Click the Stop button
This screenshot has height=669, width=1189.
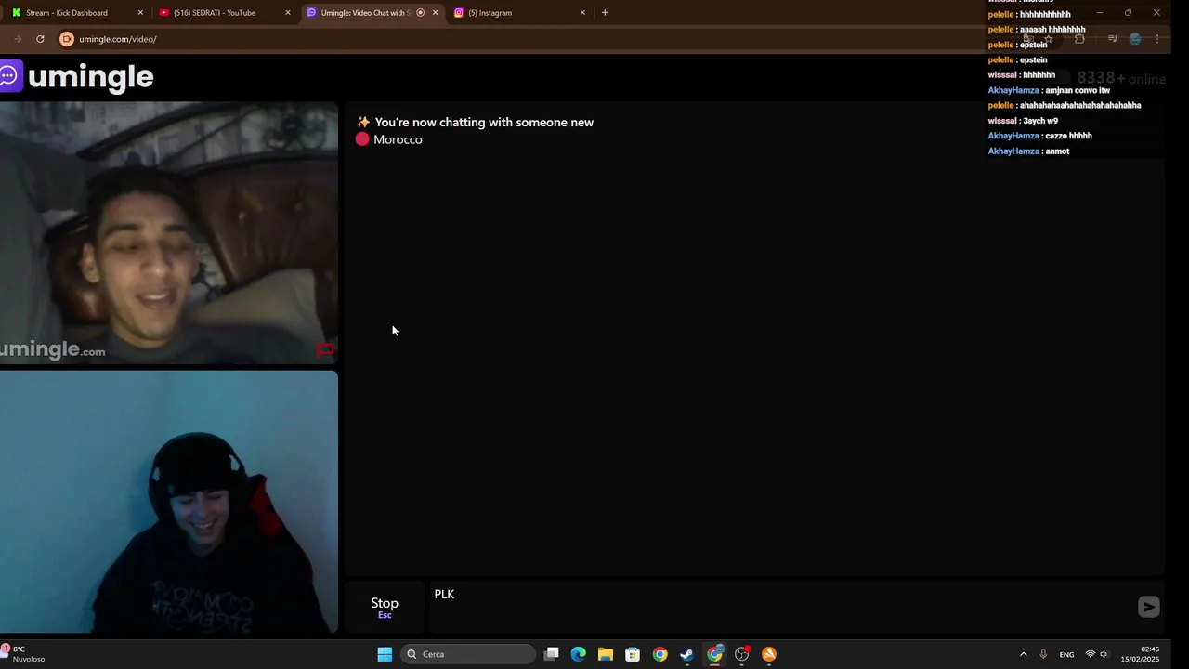385,606
